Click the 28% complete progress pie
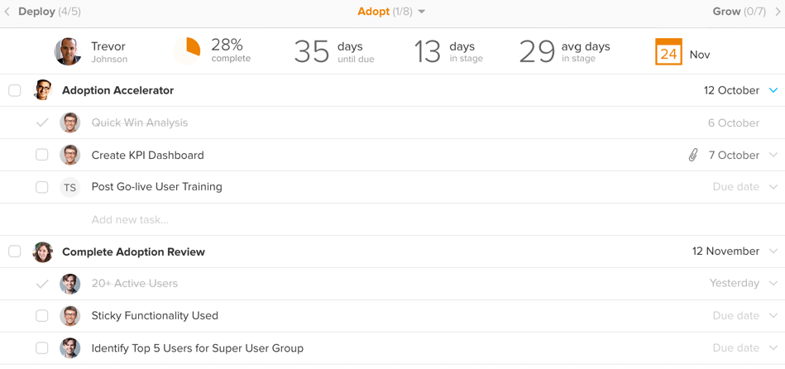Viewport: 785px width, 369px height. click(188, 51)
